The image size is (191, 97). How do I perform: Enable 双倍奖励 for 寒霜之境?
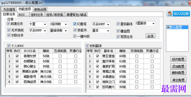[x=137, y=71]
